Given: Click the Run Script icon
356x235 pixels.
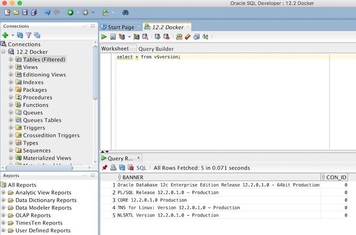Looking at the screenshot, I should click(x=113, y=36).
